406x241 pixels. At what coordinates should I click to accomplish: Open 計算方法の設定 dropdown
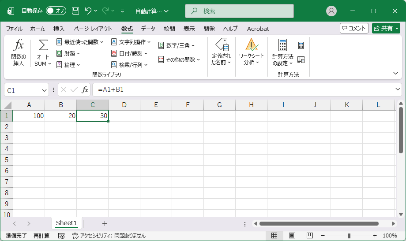[282, 52]
